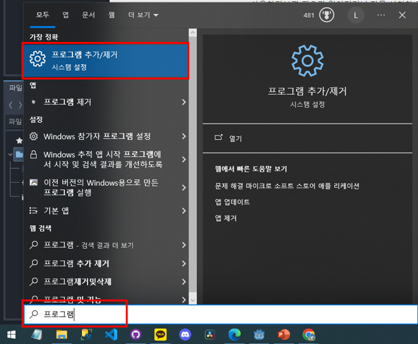Open the 기본 앱 setting

click(x=106, y=211)
